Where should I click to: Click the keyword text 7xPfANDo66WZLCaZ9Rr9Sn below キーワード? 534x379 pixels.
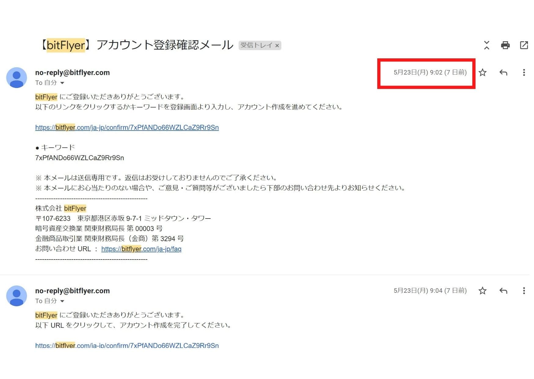point(79,158)
